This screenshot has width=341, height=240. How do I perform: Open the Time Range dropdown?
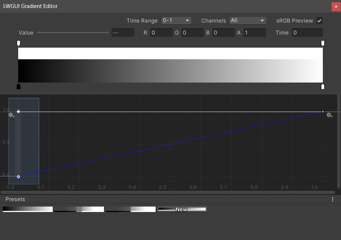[176, 21]
